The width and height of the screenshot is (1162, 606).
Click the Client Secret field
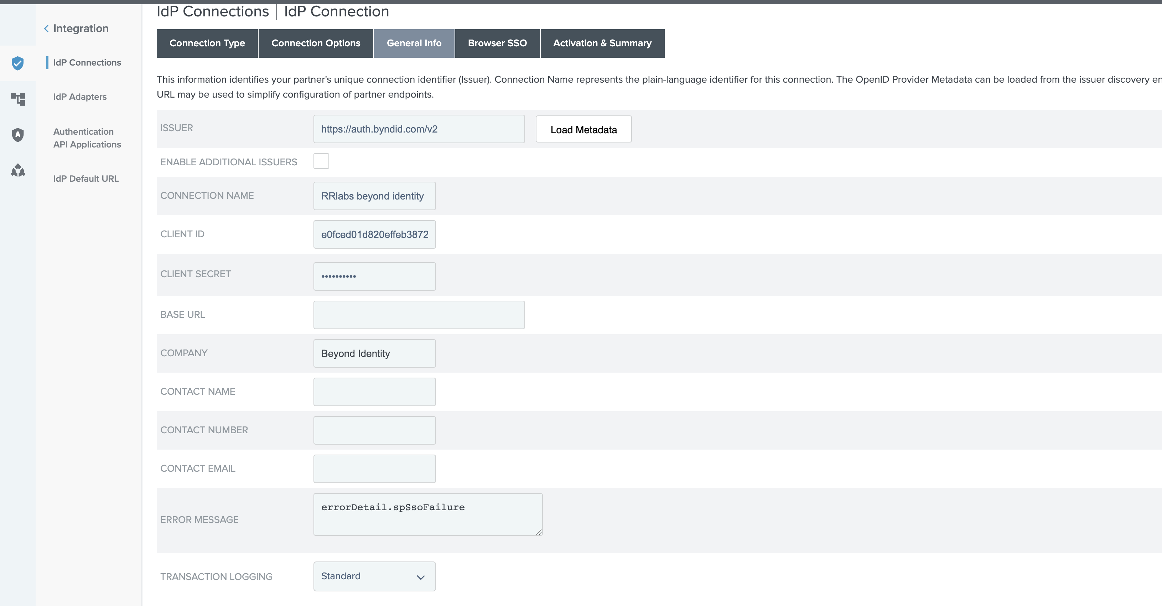[374, 276]
